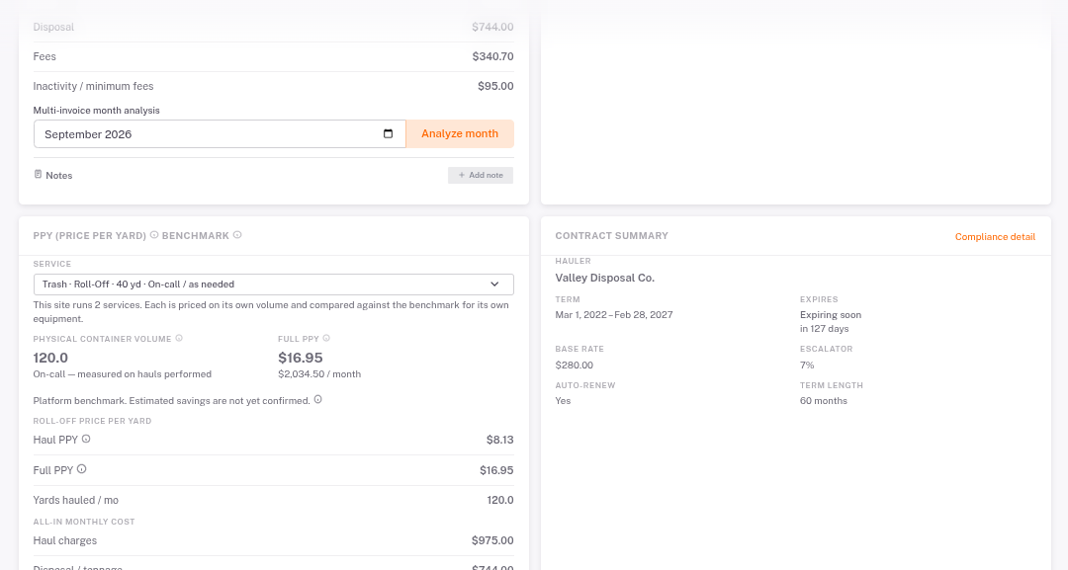Click the escalator value 7%
This screenshot has width=1068, height=570.
807,366
